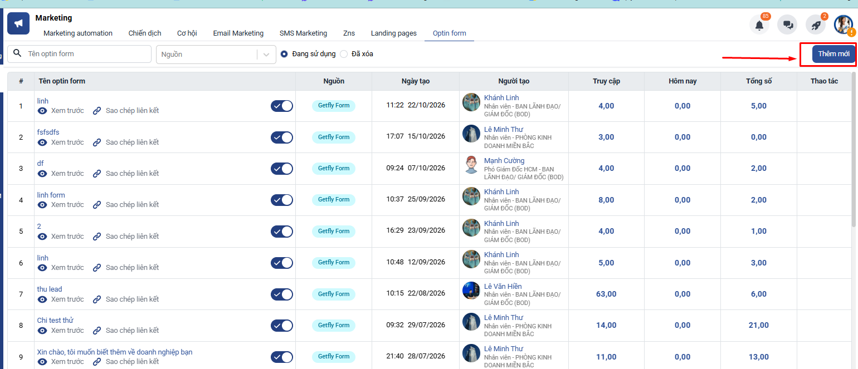Click the search magnifier icon
Image resolution: width=858 pixels, height=369 pixels.
[17, 53]
